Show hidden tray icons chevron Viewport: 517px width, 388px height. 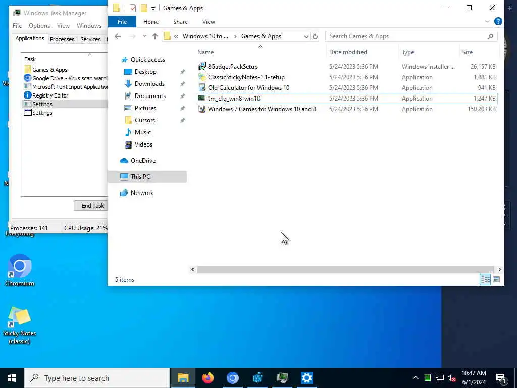click(x=416, y=378)
